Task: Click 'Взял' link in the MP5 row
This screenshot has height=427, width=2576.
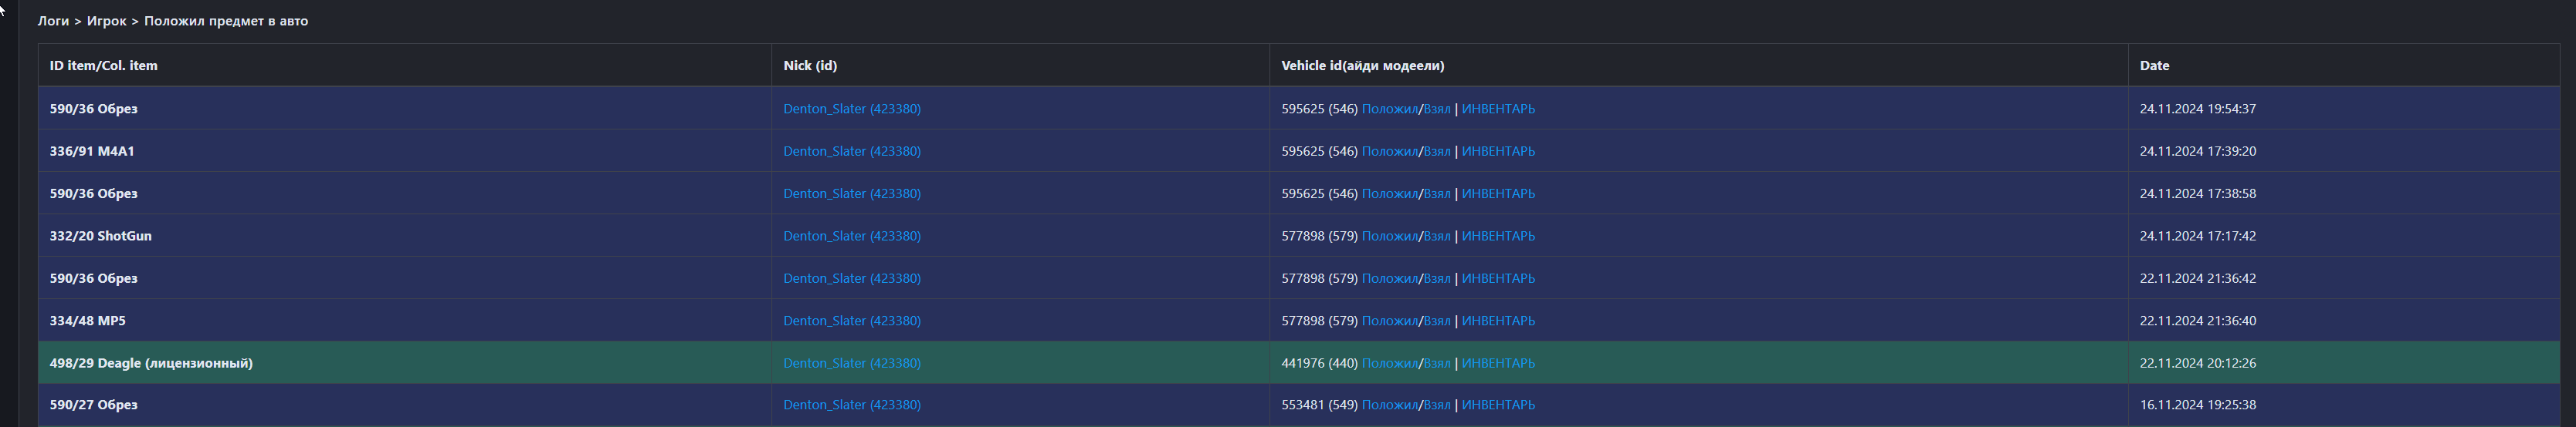Action: tap(1436, 321)
